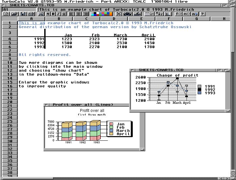Click into the formula input line

pos(134,9)
